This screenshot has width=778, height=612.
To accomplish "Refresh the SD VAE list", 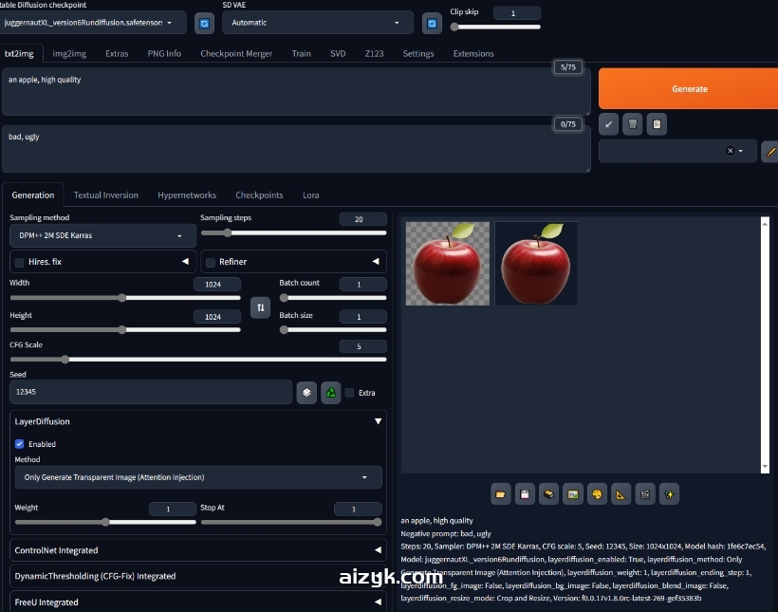I will 433,23.
